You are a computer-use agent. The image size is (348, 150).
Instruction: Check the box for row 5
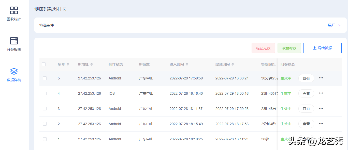pos(45,78)
